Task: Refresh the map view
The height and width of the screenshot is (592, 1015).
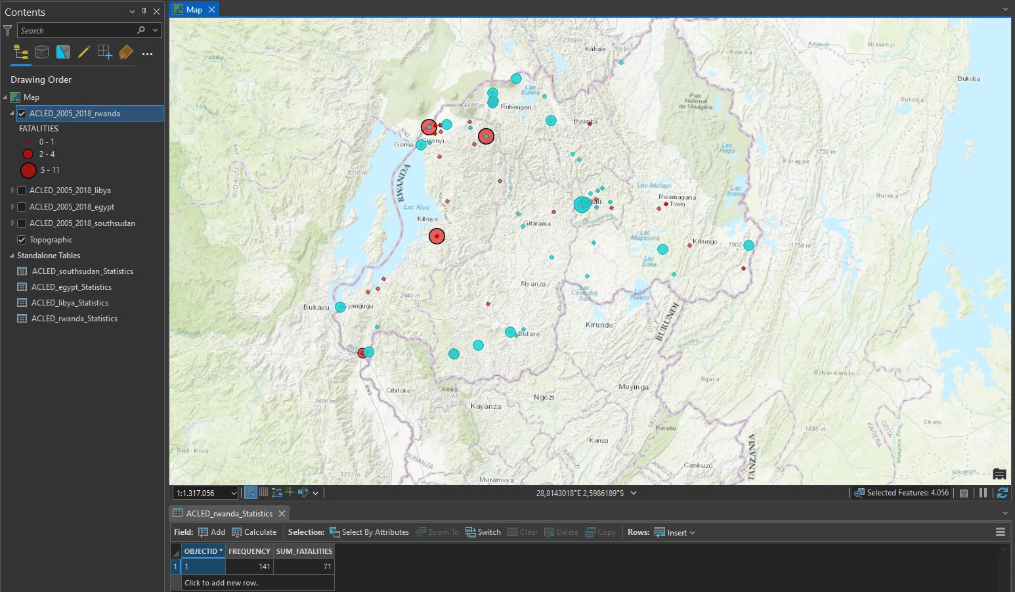Action: [1002, 493]
